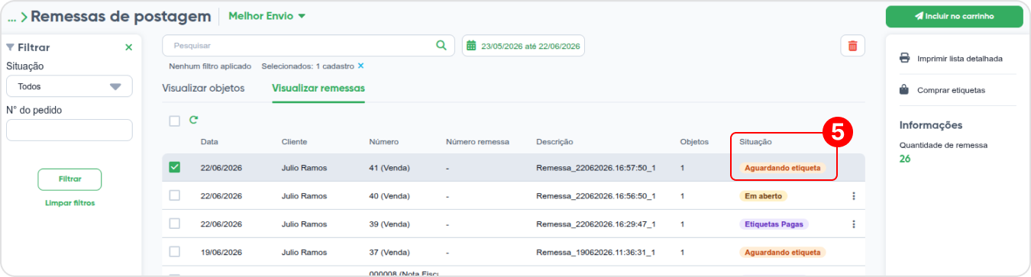Screen dimensions: 1031x277
Task: Click the Cliente column header
Action: (x=294, y=142)
